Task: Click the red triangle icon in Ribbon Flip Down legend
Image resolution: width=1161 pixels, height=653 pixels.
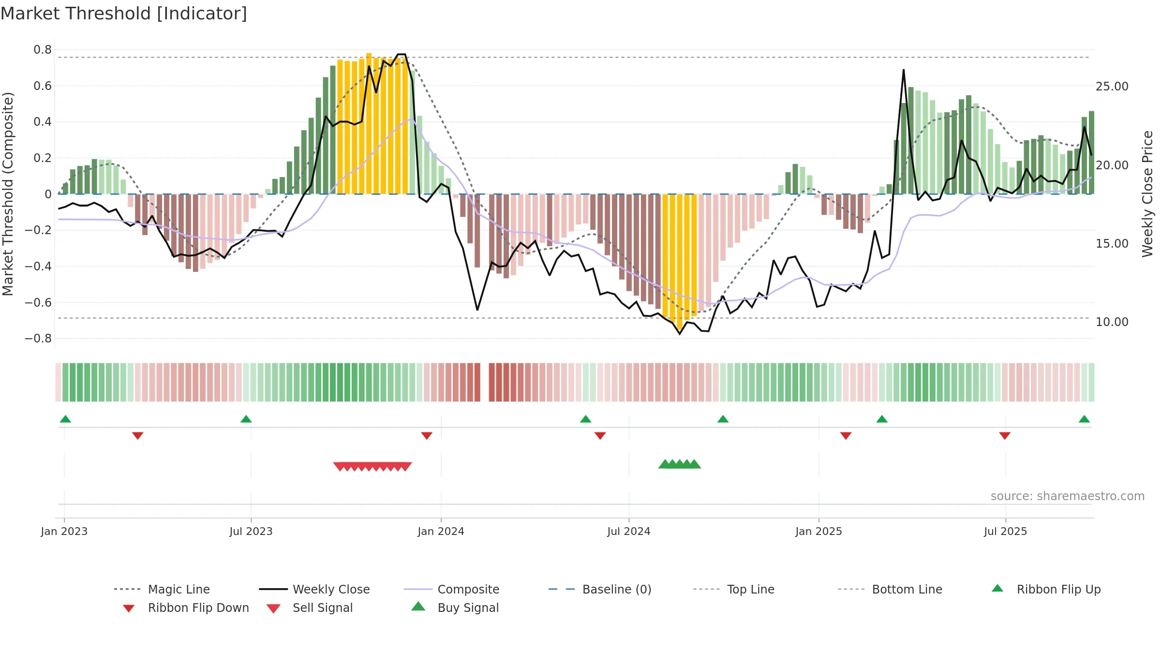Action: click(x=129, y=608)
